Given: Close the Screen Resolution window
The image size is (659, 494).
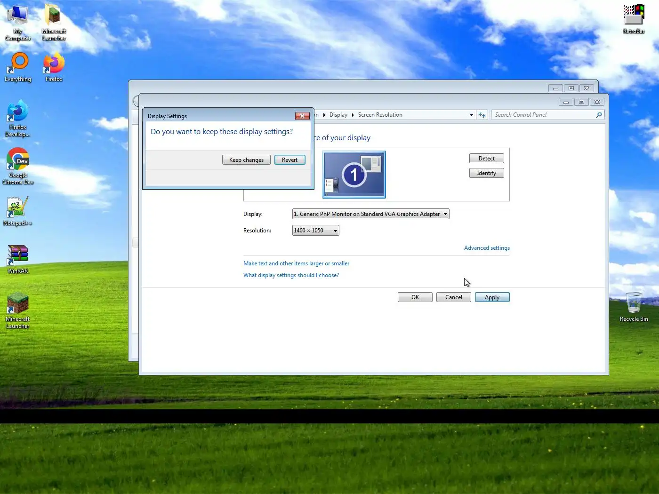Looking at the screenshot, I should point(597,102).
